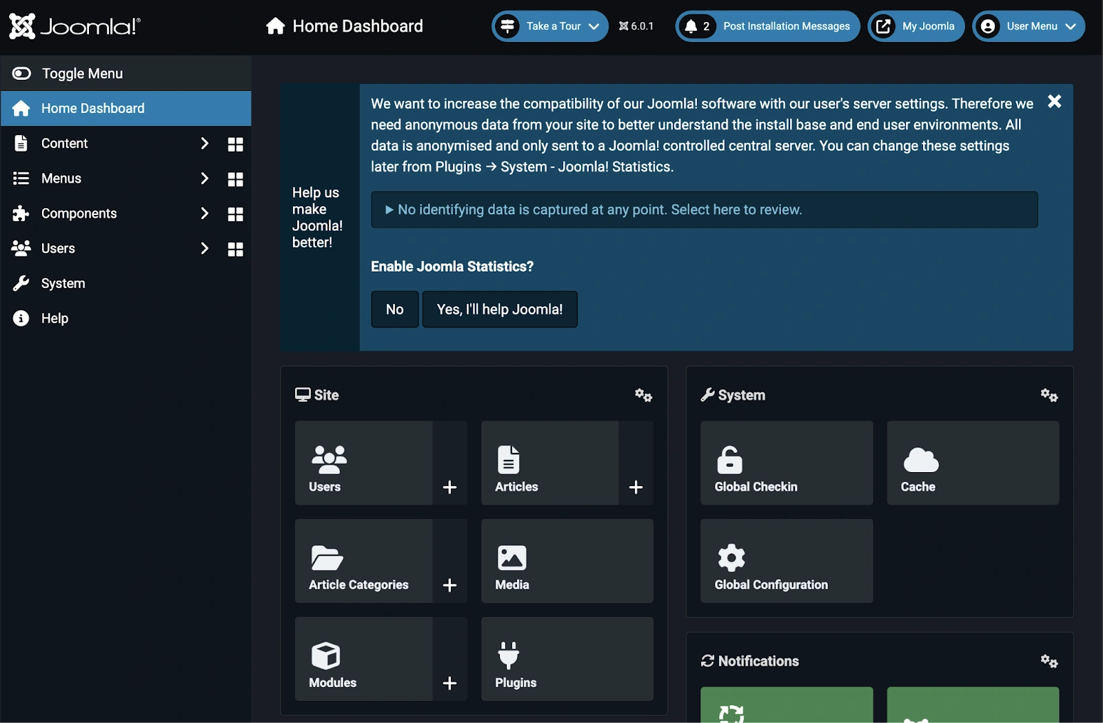Image resolution: width=1103 pixels, height=723 pixels.
Task: Open the Content dashboard grid icon
Action: pos(235,144)
